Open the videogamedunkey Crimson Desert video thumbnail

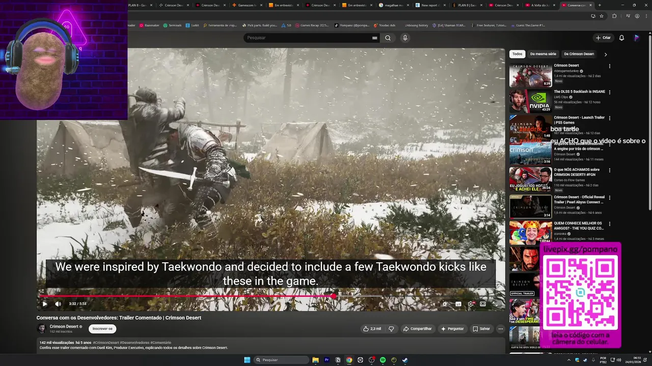click(530, 75)
